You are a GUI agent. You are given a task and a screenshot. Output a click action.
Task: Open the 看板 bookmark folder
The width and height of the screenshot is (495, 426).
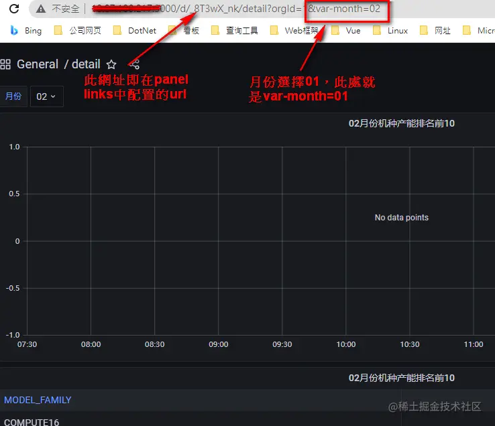click(184, 31)
